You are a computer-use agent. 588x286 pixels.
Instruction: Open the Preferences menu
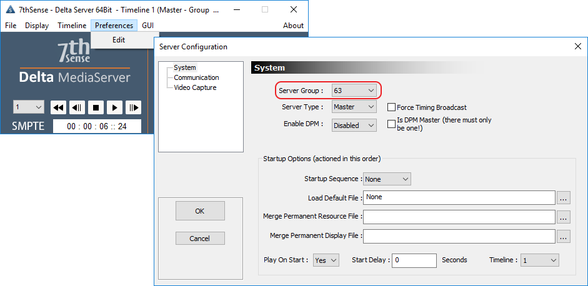point(114,26)
